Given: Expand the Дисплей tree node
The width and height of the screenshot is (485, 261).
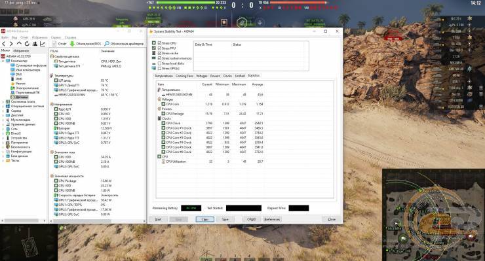Looking at the screenshot, I should (x=3, y=115).
